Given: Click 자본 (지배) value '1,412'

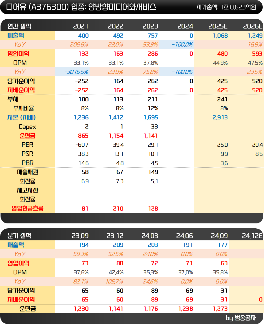Looking at the screenshot, I should [x=116, y=118].
